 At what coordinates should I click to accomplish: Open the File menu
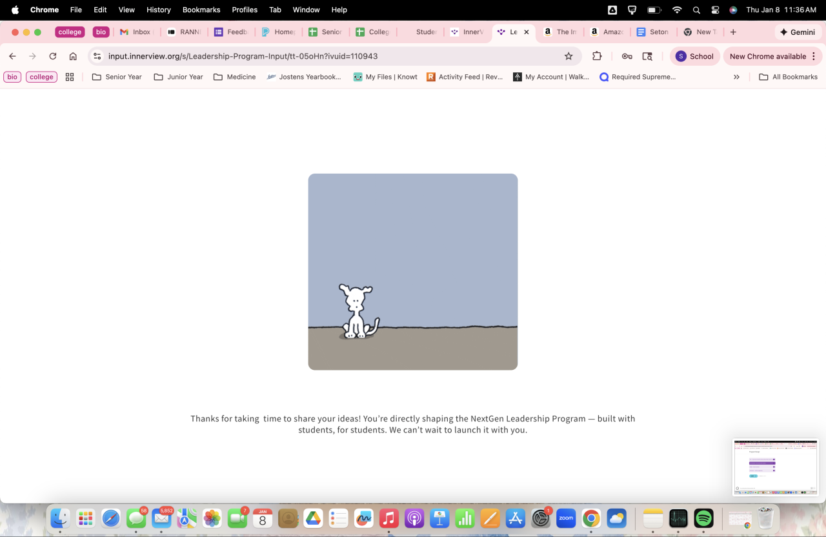[x=76, y=10]
